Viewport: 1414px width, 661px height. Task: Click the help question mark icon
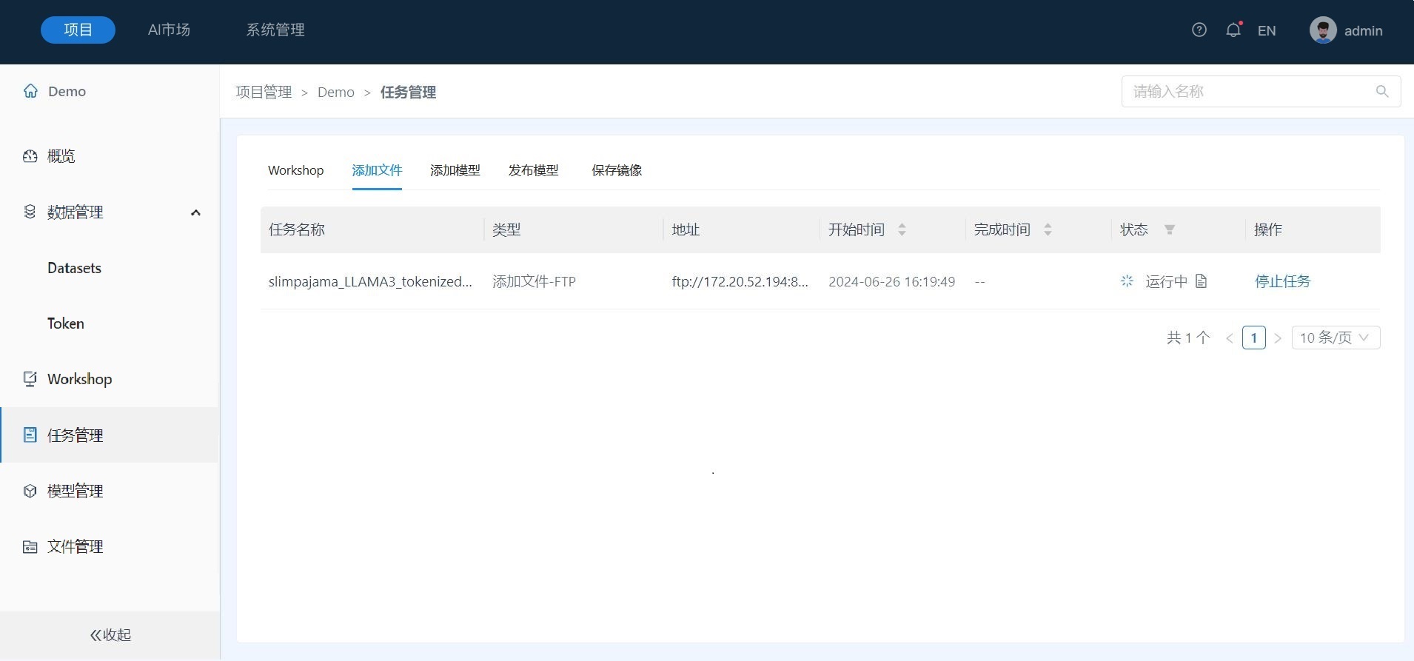coord(1199,30)
